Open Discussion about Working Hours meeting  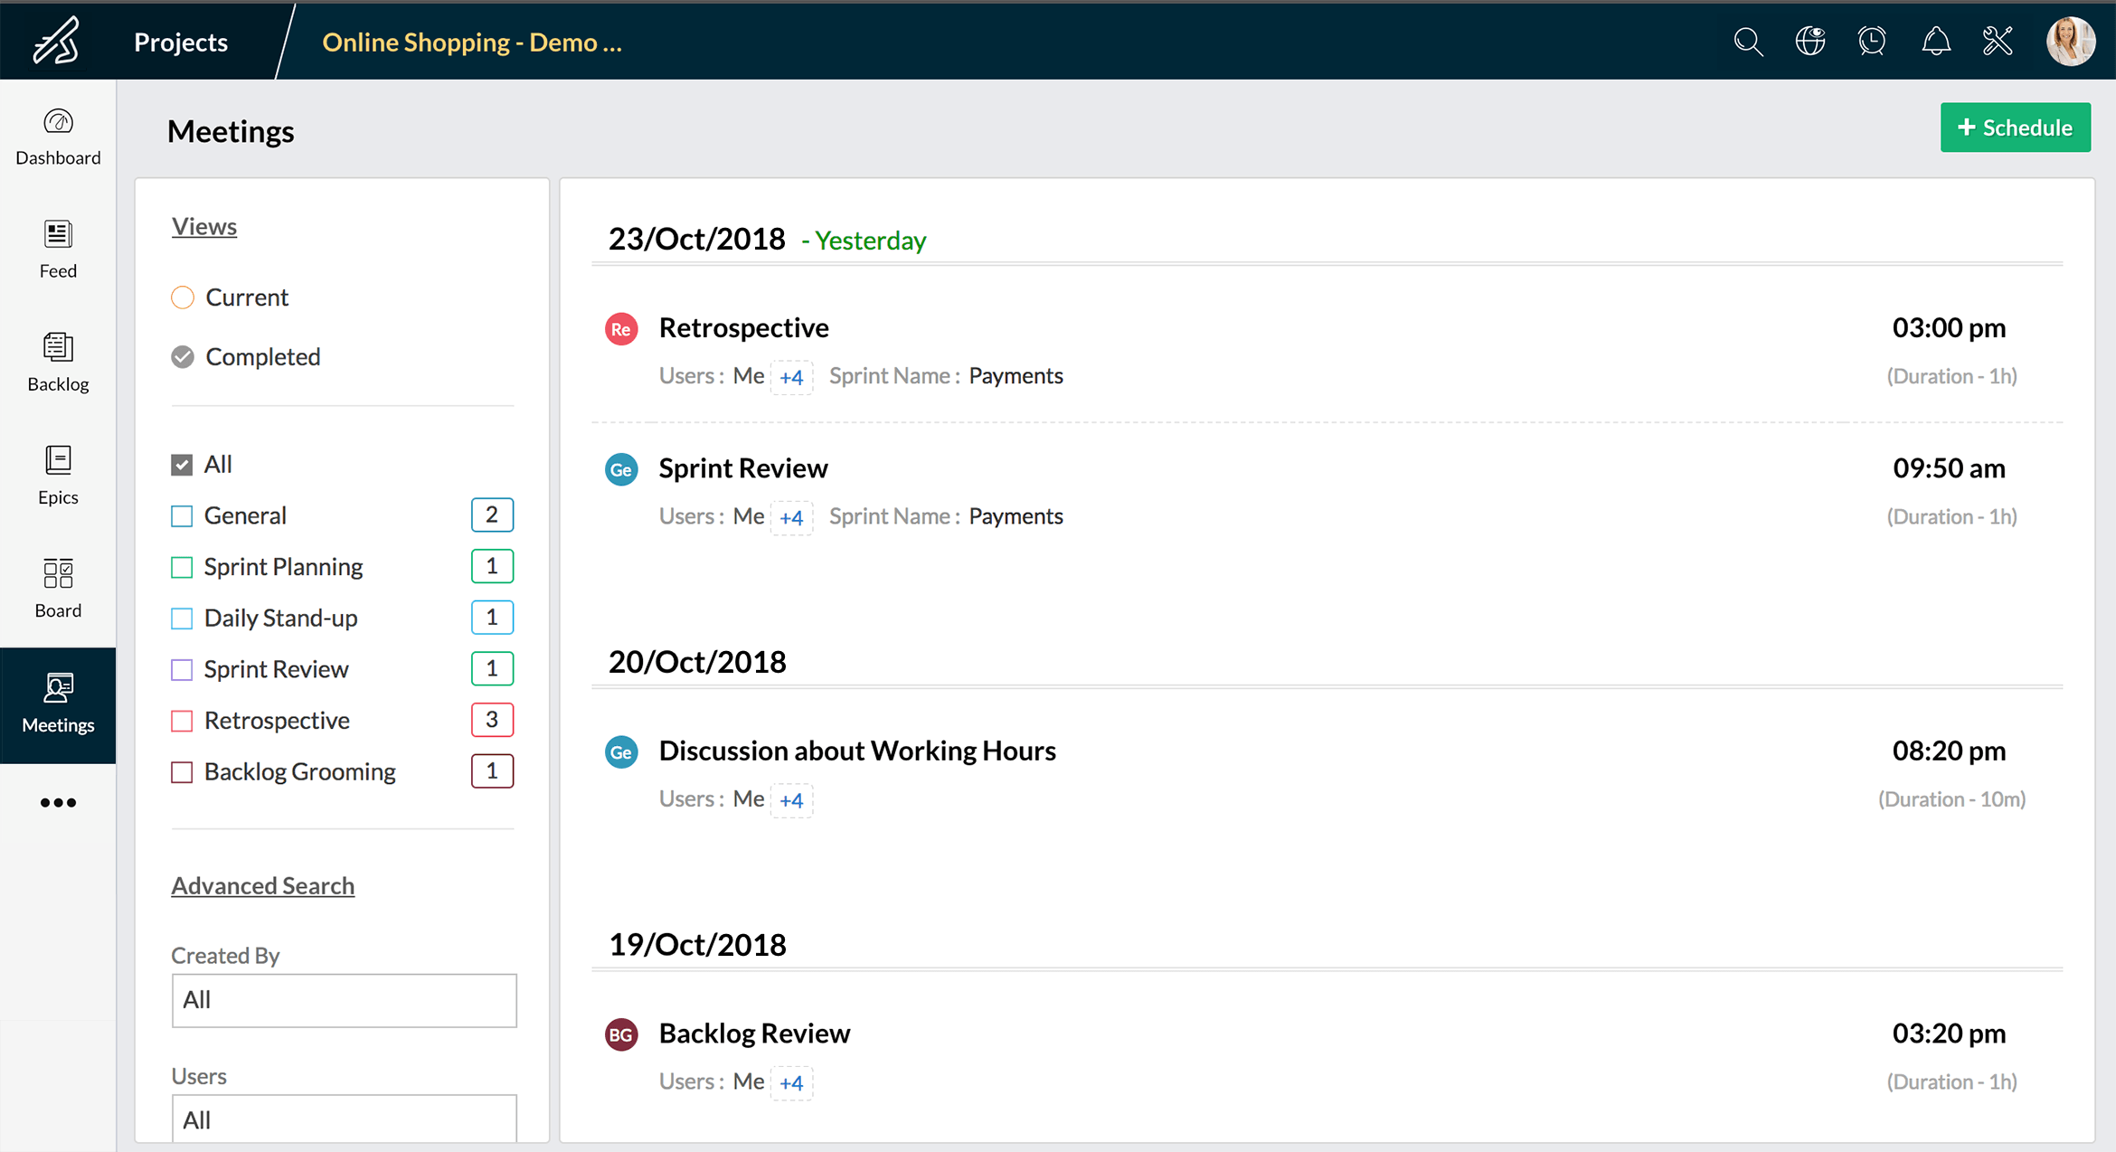857,751
